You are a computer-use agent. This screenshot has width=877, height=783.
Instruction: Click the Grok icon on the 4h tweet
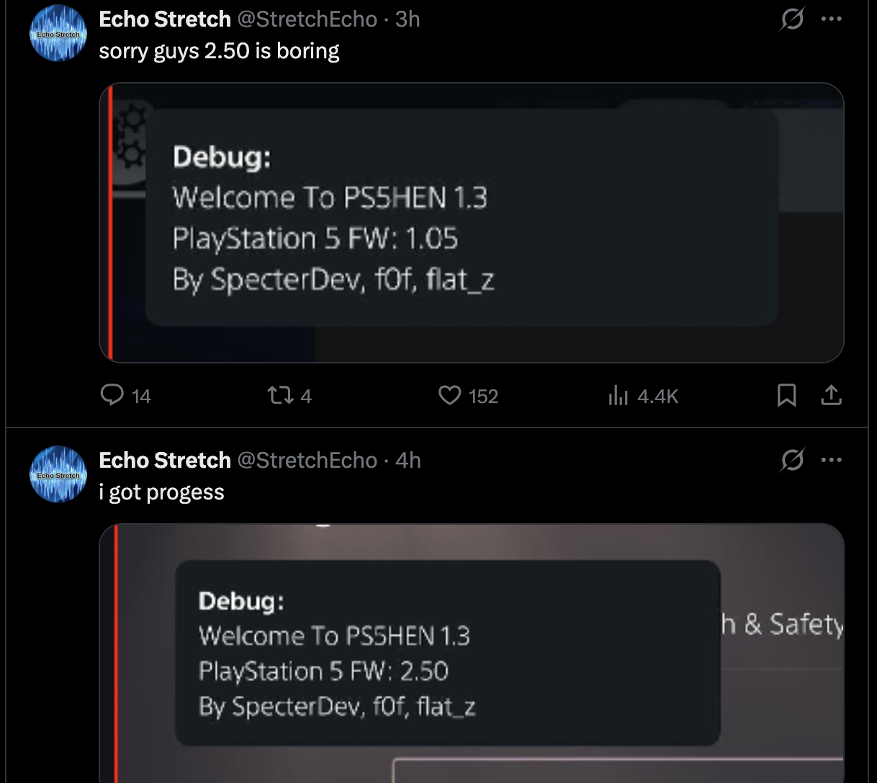[x=792, y=459]
